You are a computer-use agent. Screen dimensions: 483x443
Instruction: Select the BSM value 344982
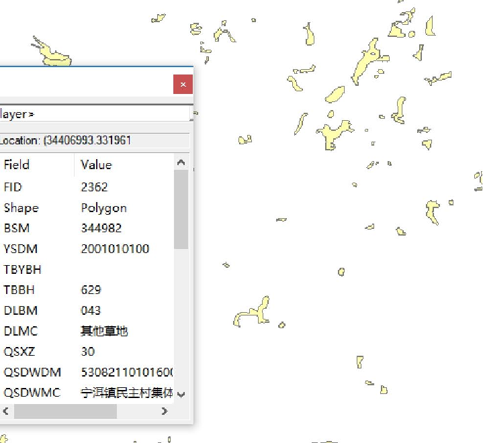click(x=101, y=228)
